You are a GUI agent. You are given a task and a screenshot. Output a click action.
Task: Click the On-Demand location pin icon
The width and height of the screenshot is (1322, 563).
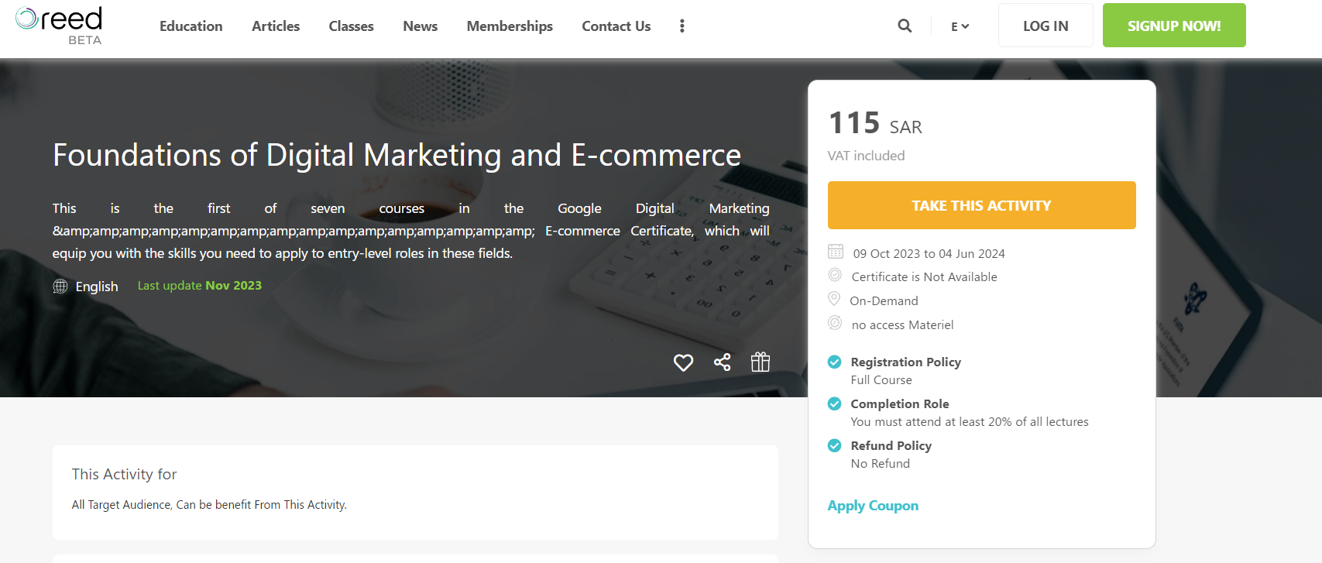tap(834, 299)
